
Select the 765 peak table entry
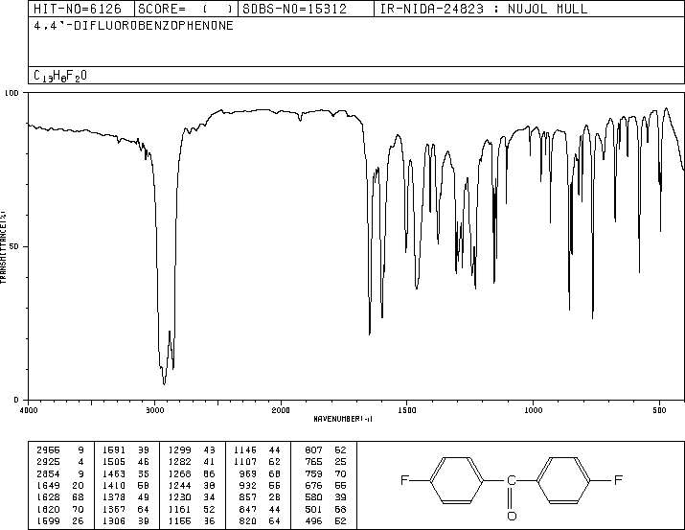point(326,461)
